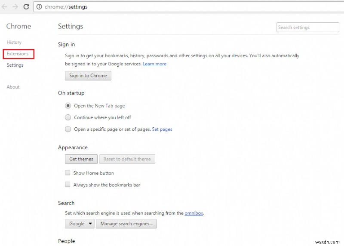Image resolution: width=344 pixels, height=246 pixels.
Task: Open the Google search engine dropdown
Action: coord(80,224)
